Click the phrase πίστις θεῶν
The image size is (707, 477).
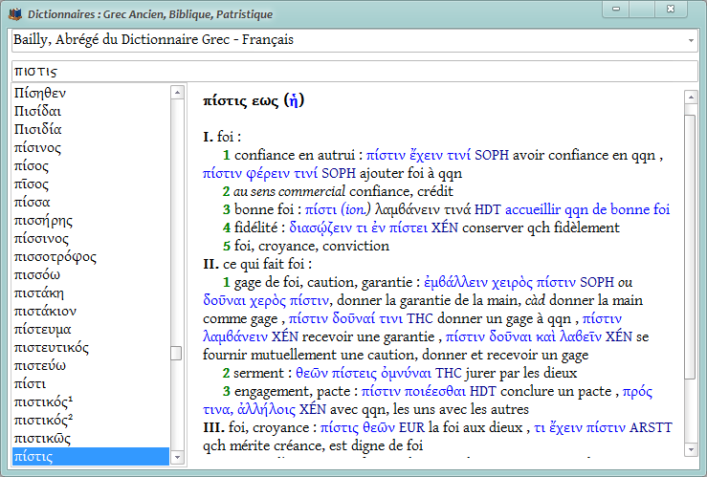pos(358,427)
